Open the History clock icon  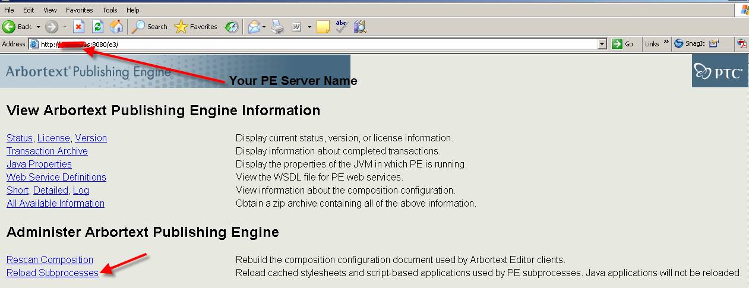(231, 27)
